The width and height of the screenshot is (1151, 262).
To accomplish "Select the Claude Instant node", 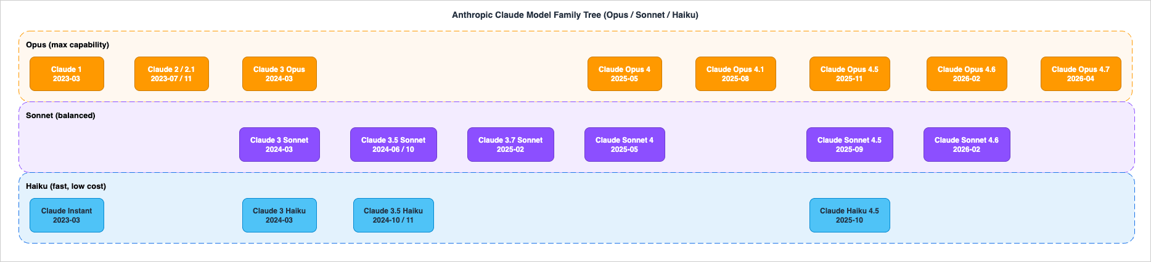I will tap(67, 215).
